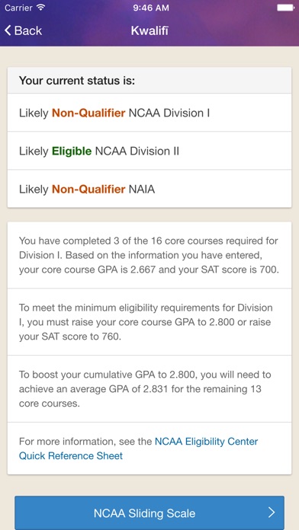Check the Wi-Fi icon in status bar
This screenshot has height=530, width=299.
pos(40,8)
